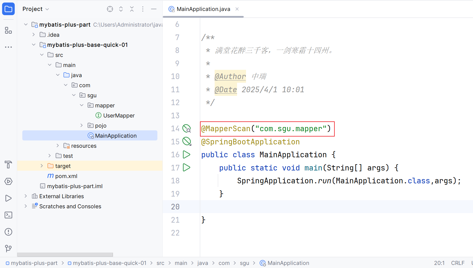Show more tool windows ellipsis icon
The image size is (473, 268).
[8, 47]
